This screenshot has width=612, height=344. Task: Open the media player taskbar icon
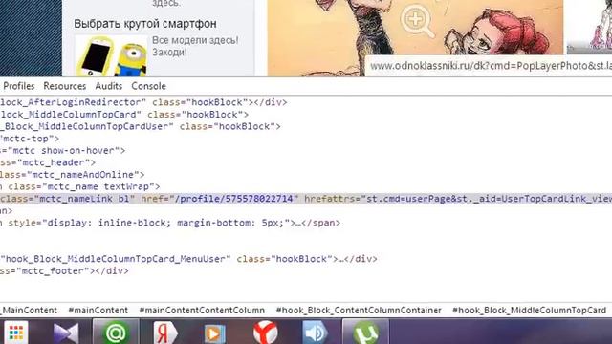(x=214, y=333)
